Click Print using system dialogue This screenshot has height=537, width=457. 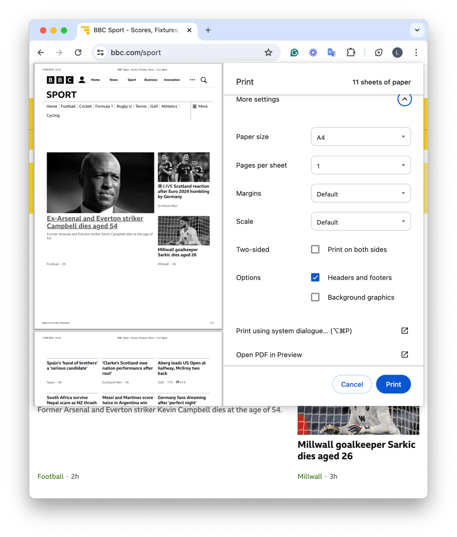294,331
